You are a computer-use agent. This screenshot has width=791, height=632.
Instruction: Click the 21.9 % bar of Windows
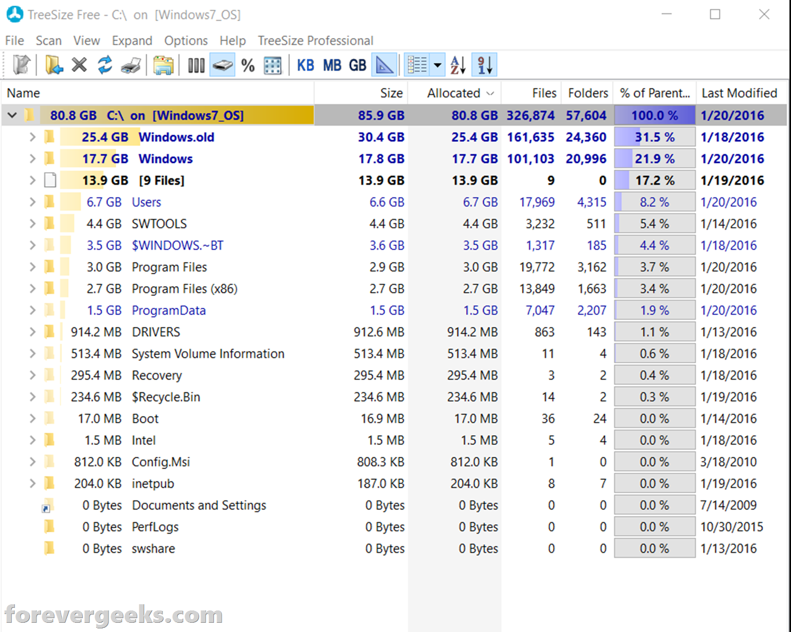655,159
